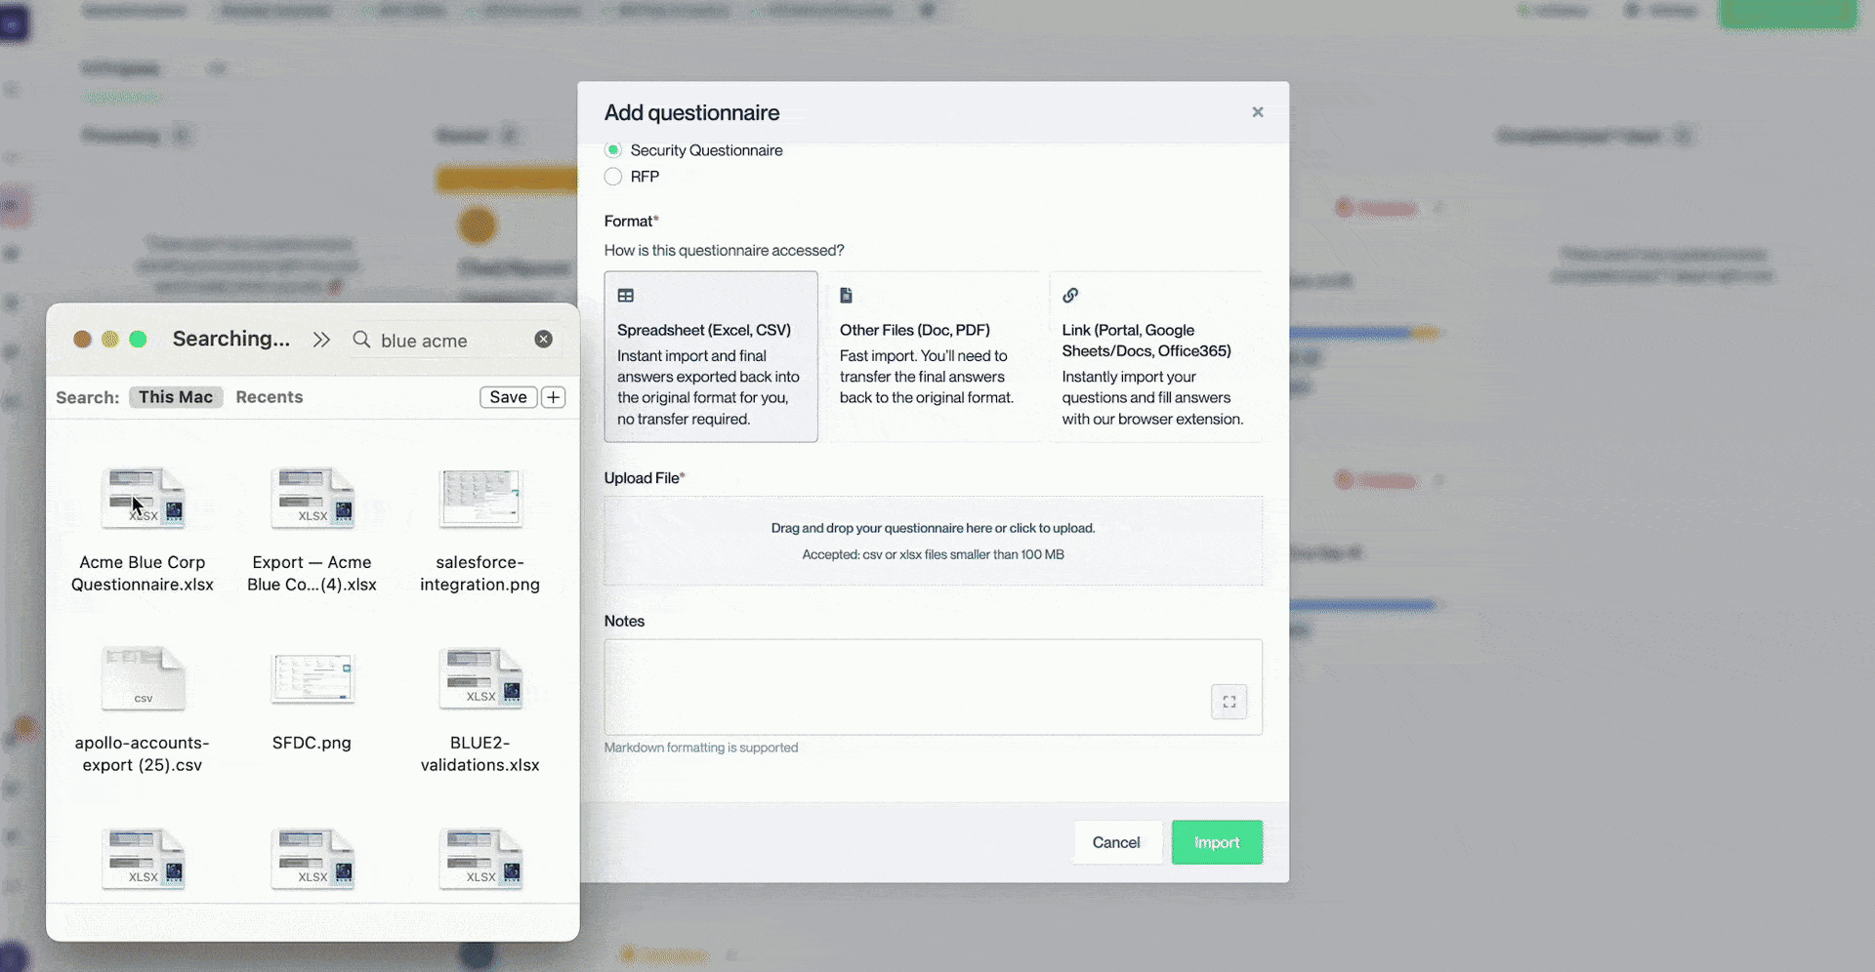Add search criteria with plus button
This screenshot has height=972, width=1875.
[x=554, y=397]
